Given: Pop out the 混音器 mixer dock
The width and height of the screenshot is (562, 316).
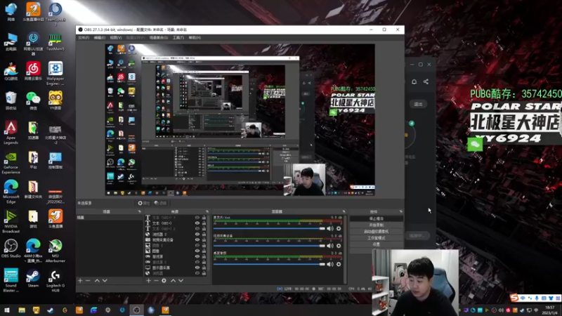Looking at the screenshot, I should pyautogui.click(x=344, y=211).
